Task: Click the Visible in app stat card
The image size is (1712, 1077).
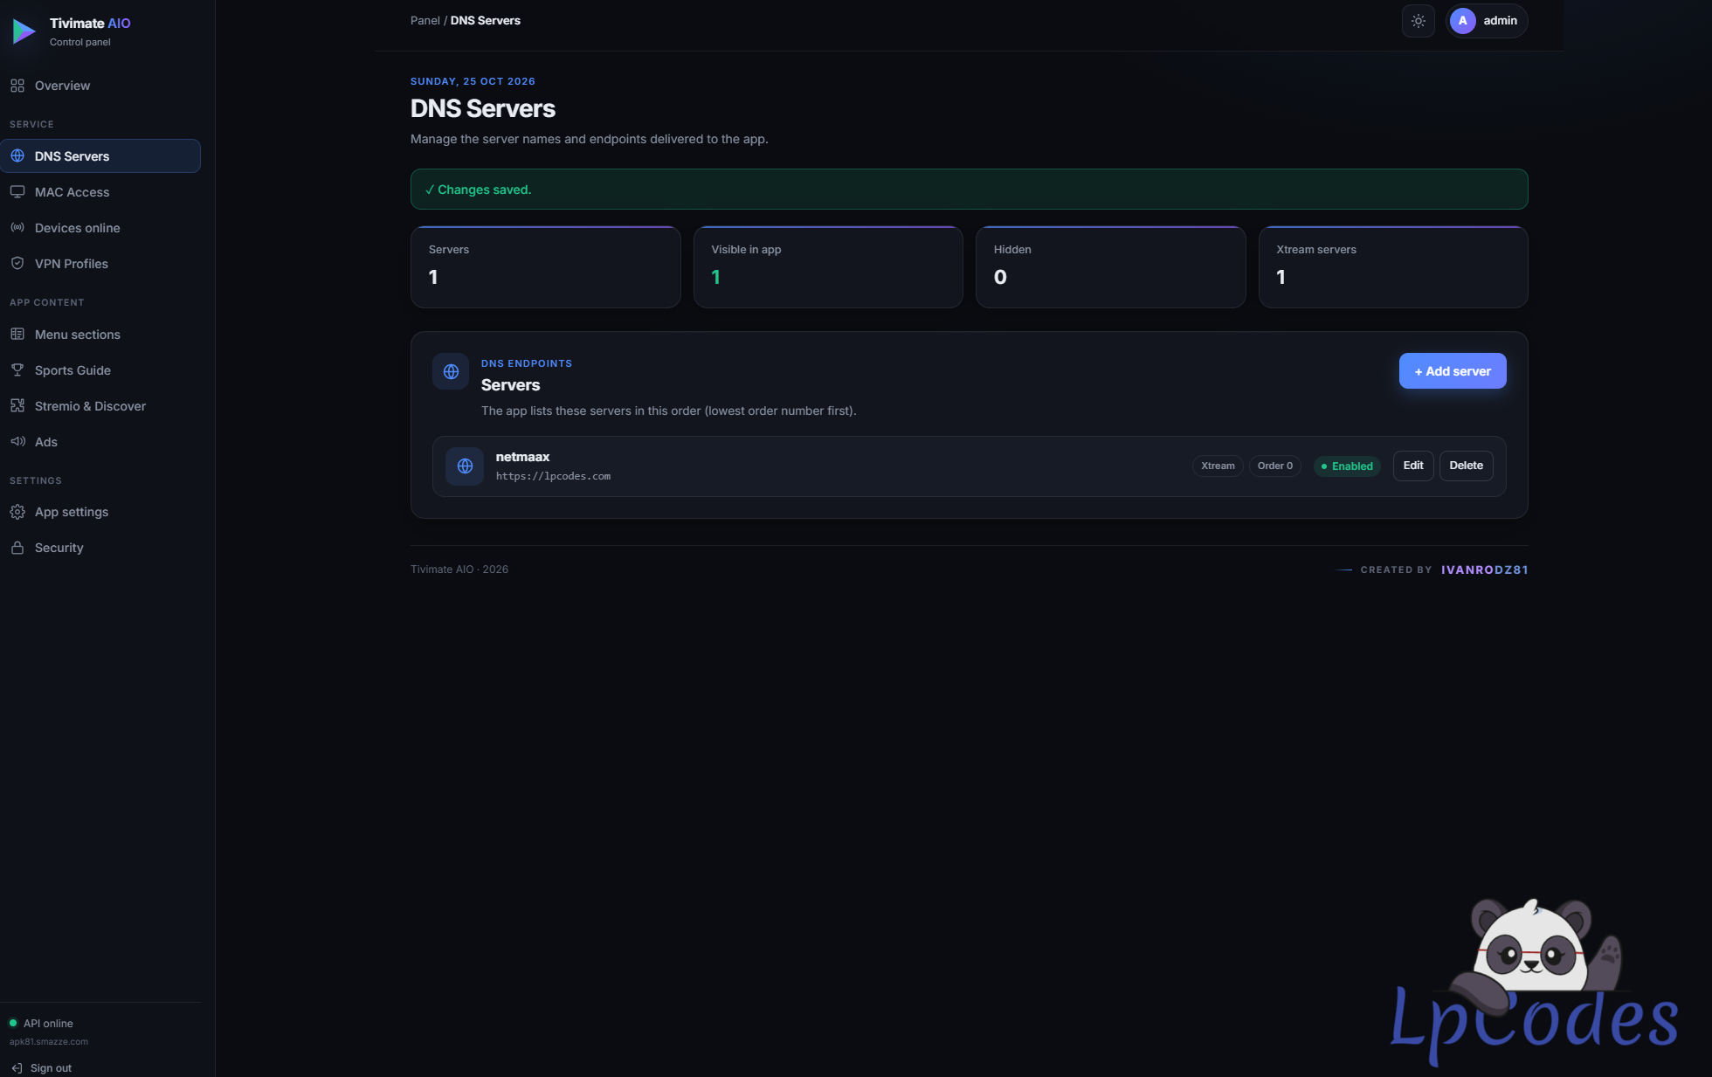Action: (828, 267)
